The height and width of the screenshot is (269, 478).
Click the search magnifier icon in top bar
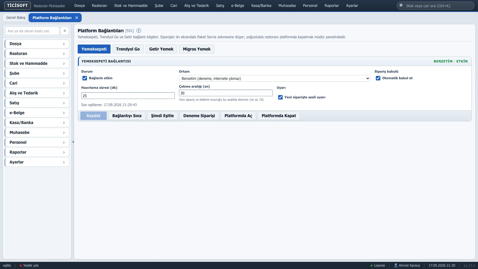click(x=401, y=6)
